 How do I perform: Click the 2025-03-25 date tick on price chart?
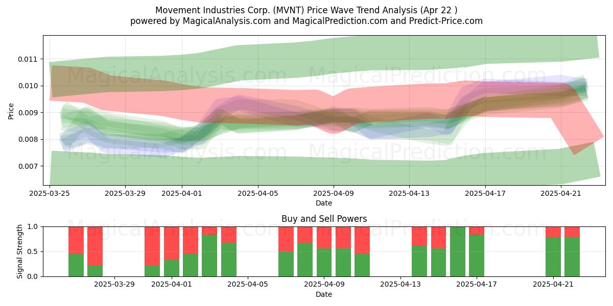point(50,193)
